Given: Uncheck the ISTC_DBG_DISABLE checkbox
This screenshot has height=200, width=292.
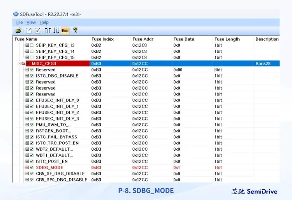Looking at the screenshot, I should (x=32, y=76).
